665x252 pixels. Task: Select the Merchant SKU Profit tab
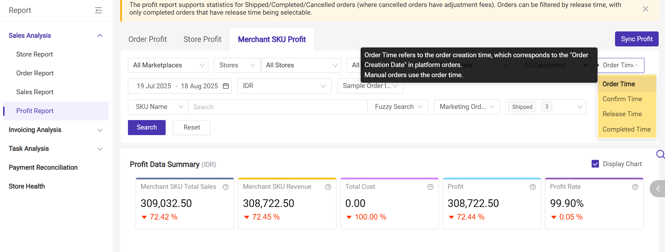coord(272,39)
